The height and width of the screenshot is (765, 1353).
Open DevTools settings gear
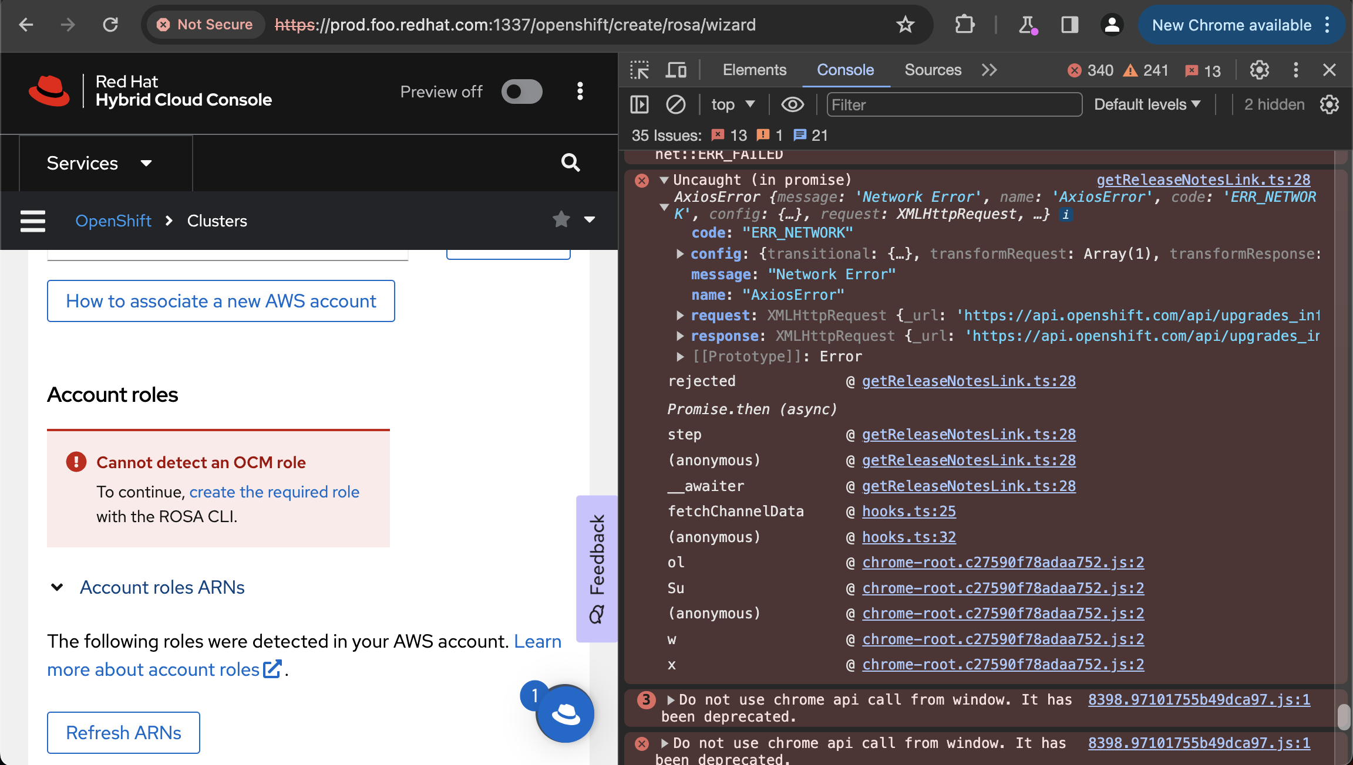(x=1259, y=70)
